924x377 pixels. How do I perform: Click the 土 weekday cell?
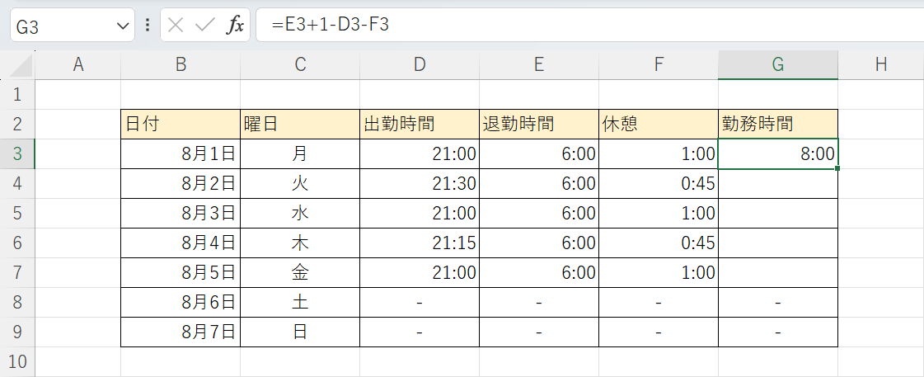(300, 302)
